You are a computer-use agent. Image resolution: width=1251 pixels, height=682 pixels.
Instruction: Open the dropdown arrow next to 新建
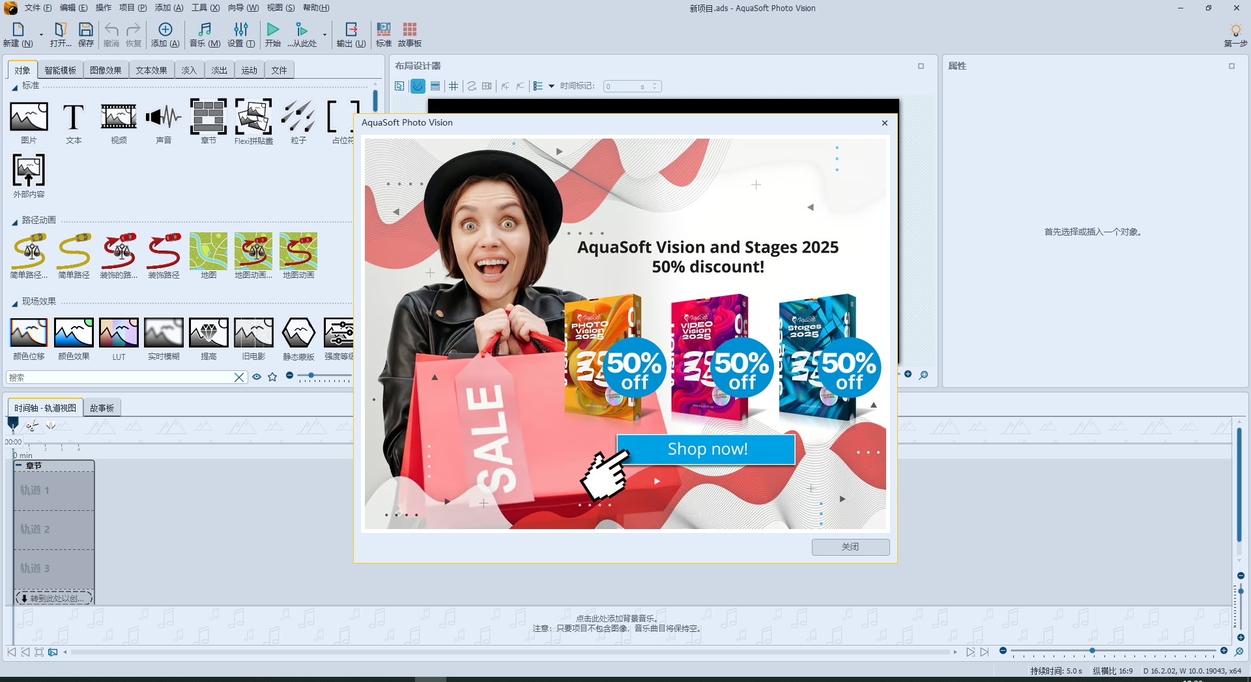coord(41,34)
